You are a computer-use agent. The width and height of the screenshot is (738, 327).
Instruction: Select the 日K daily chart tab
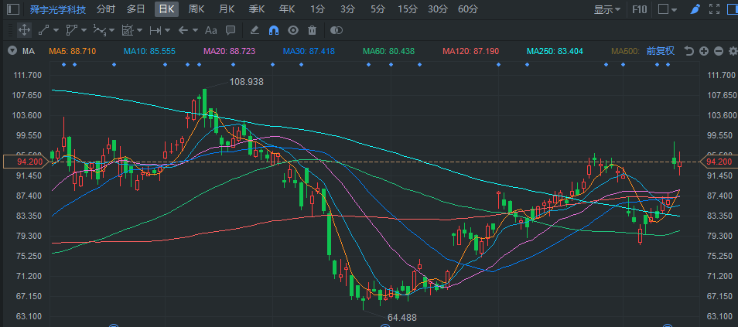point(166,9)
